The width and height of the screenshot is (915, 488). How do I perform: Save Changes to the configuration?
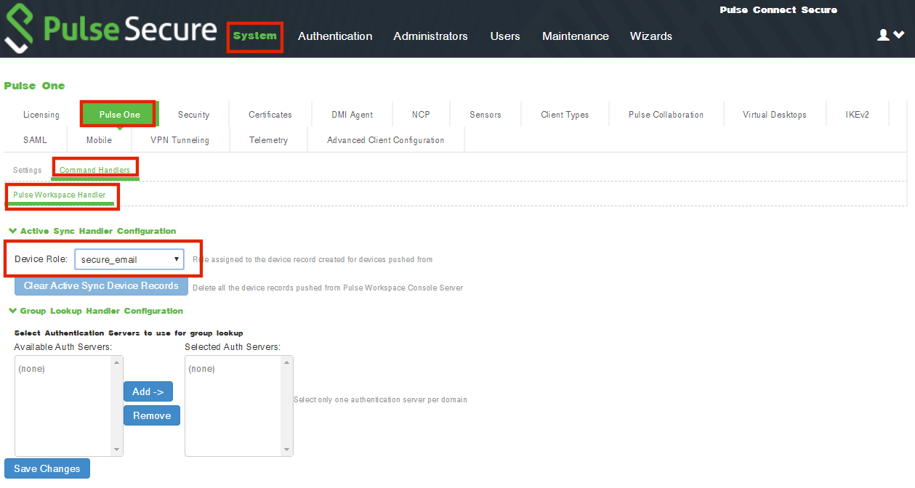tap(47, 468)
